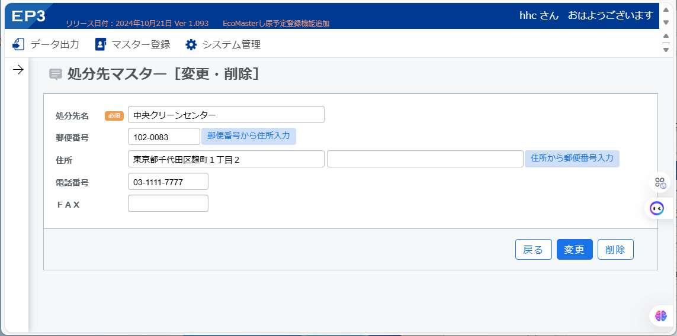Viewport: 677px width, 336px height.
Task: Click the データ出力 export icon
Action: coord(18,44)
